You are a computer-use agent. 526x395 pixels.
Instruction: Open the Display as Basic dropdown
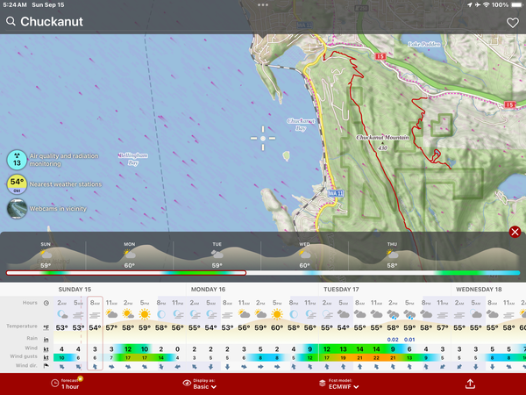(x=197, y=383)
